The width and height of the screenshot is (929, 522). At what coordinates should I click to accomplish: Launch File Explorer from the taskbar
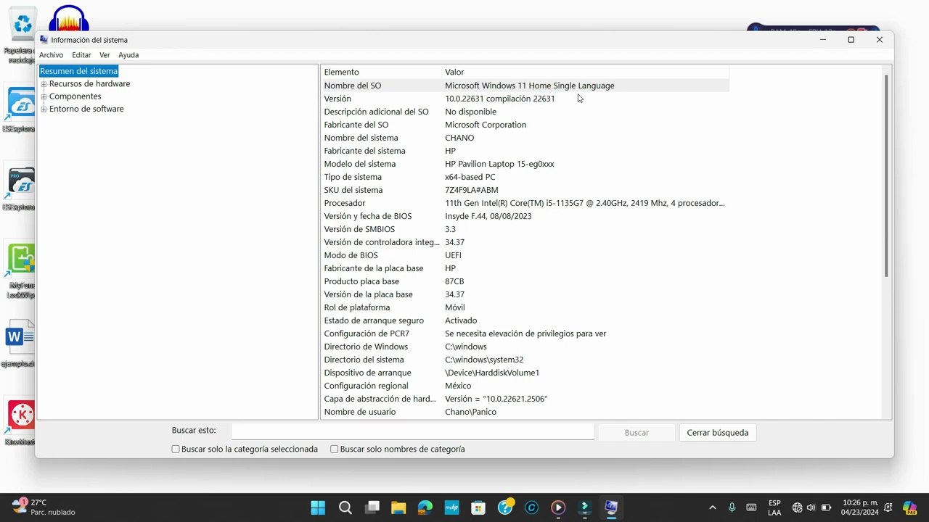pyautogui.click(x=398, y=507)
